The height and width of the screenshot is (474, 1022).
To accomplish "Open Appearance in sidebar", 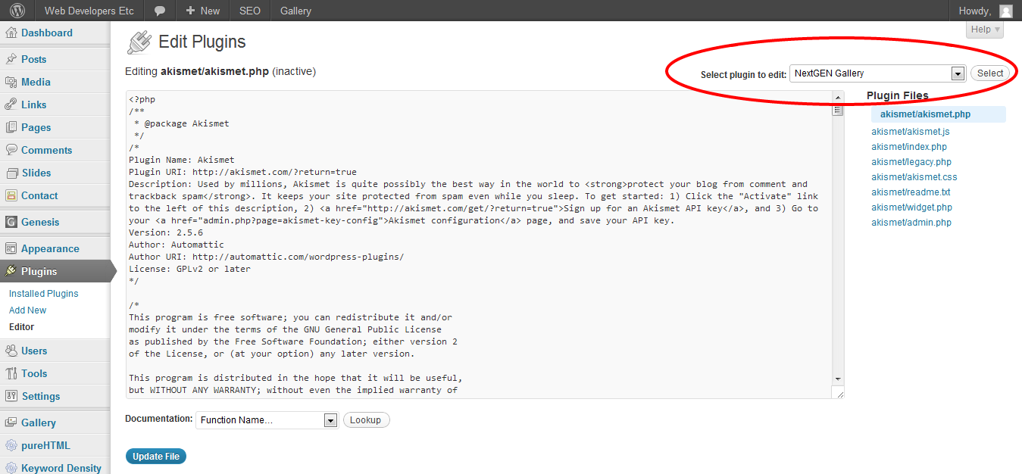I will point(50,248).
